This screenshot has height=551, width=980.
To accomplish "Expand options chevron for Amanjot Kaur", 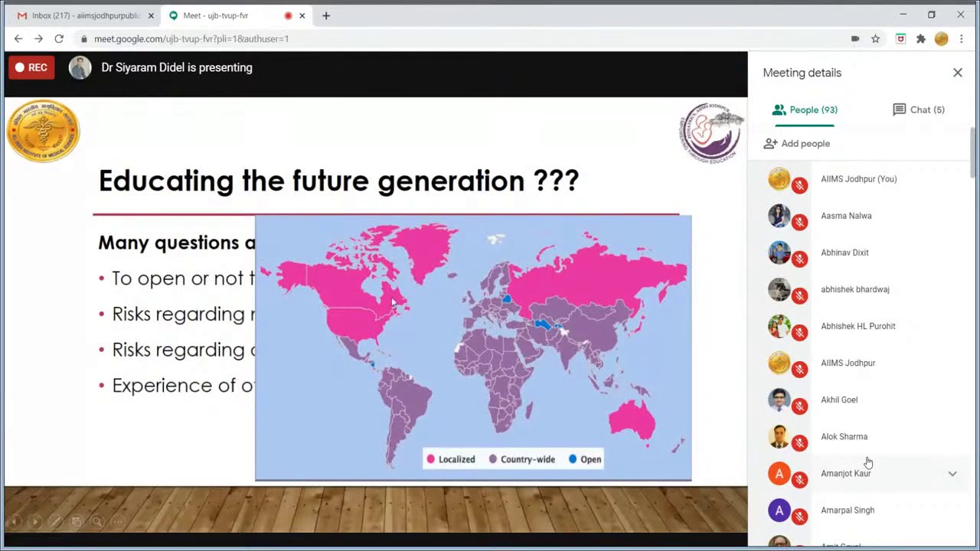I will (952, 474).
